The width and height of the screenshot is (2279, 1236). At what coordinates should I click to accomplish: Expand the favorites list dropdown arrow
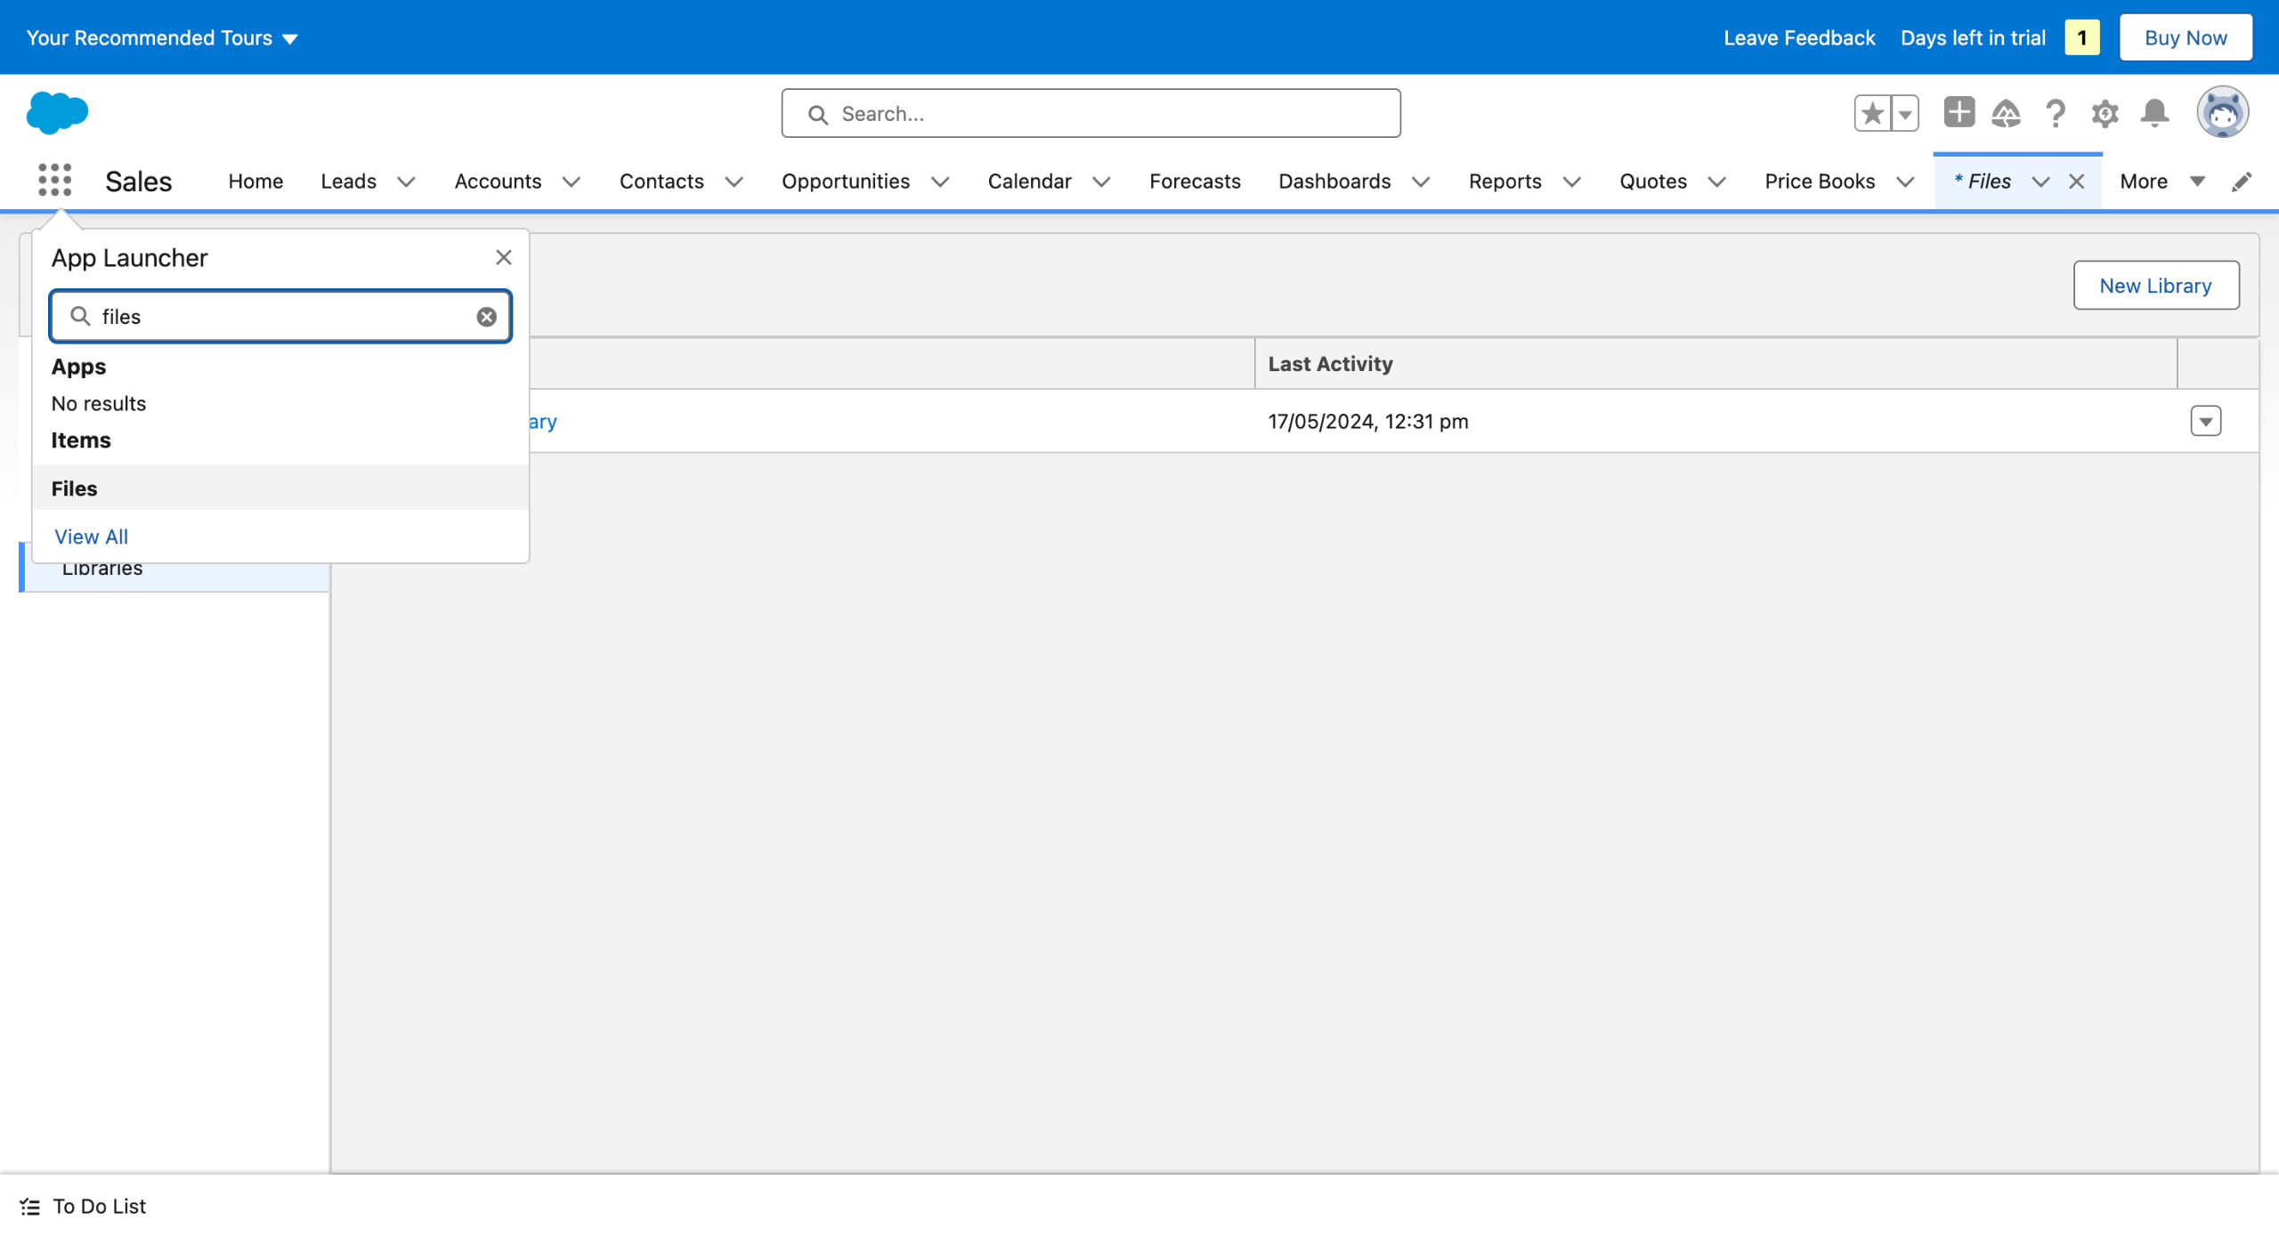[1905, 113]
